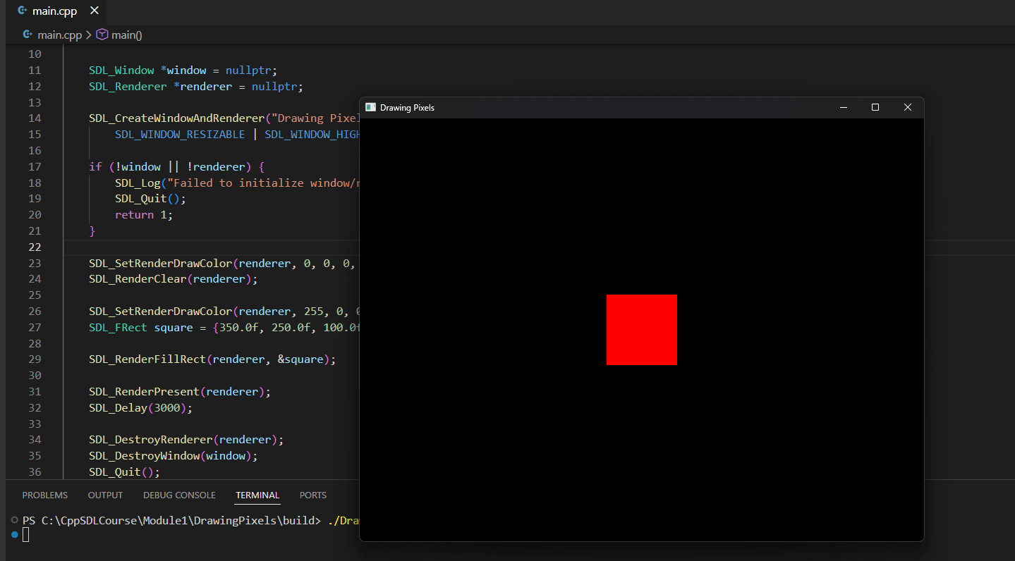Close the main.cpp editor tab

click(x=95, y=11)
